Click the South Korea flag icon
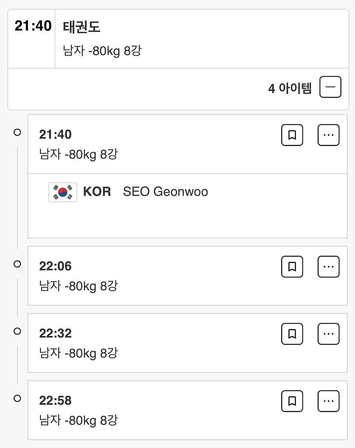Viewport: 355px width, 448px height. point(63,192)
